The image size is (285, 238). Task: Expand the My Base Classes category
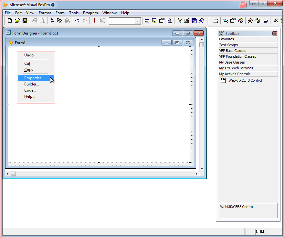pos(248,63)
